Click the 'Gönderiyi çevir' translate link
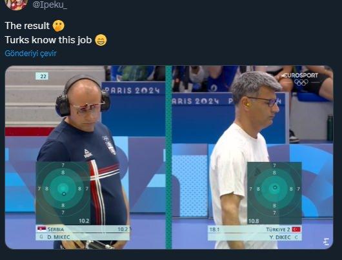This screenshot has width=342, height=260. point(30,54)
